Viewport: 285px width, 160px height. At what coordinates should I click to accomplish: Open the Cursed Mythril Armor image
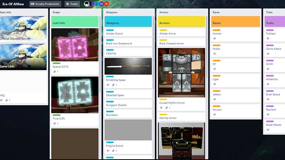[181, 73]
